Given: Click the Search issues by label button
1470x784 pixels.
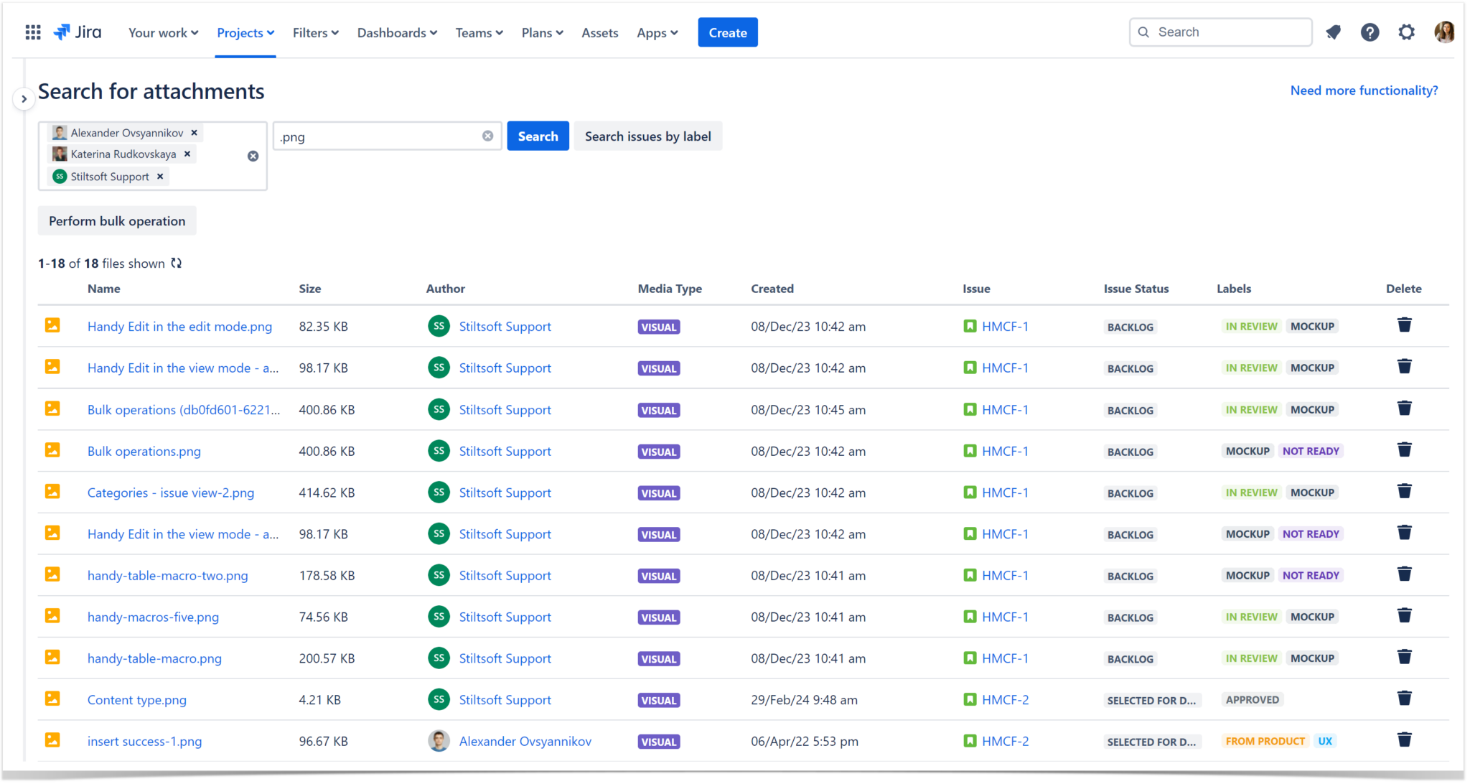Looking at the screenshot, I should tap(647, 136).
